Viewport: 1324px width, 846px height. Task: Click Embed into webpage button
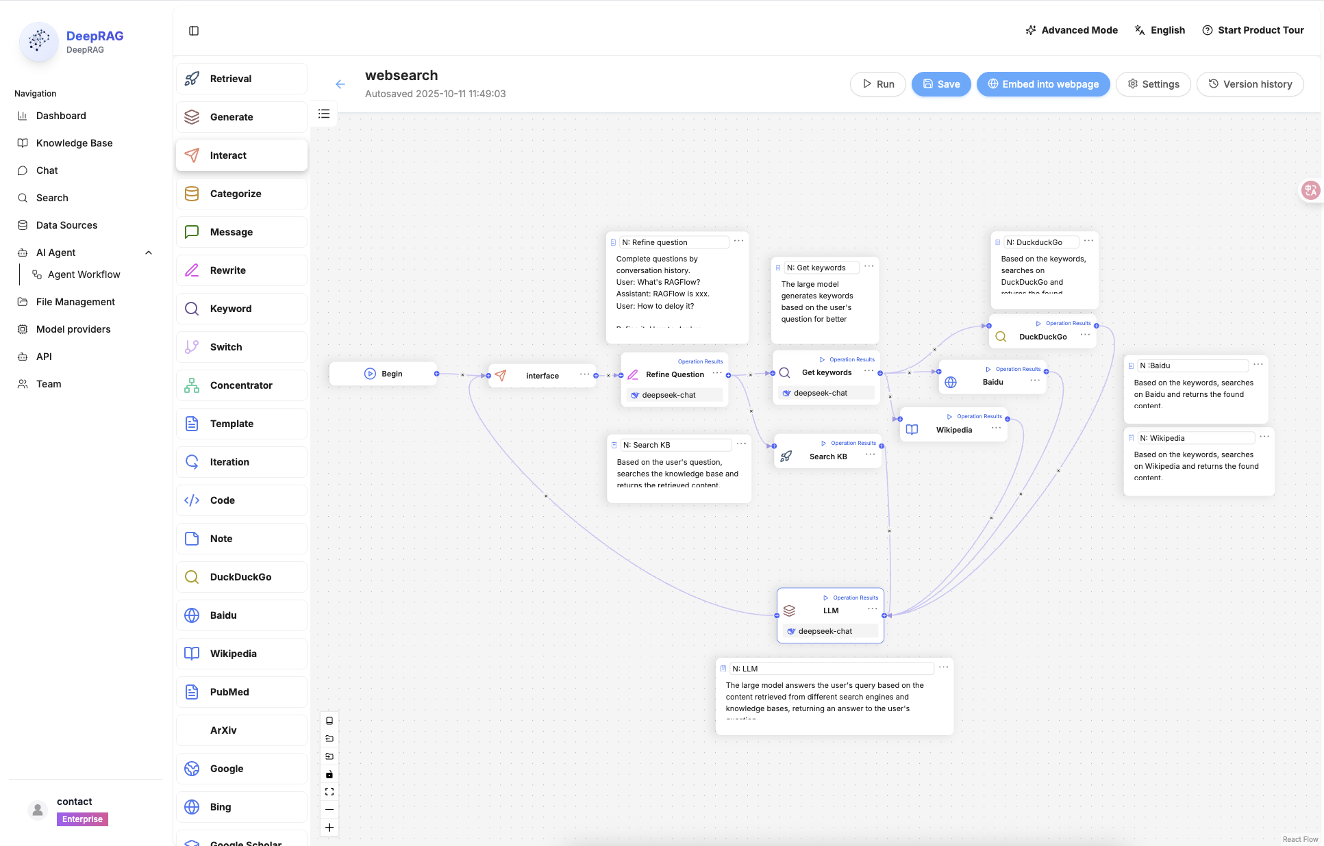pos(1042,84)
